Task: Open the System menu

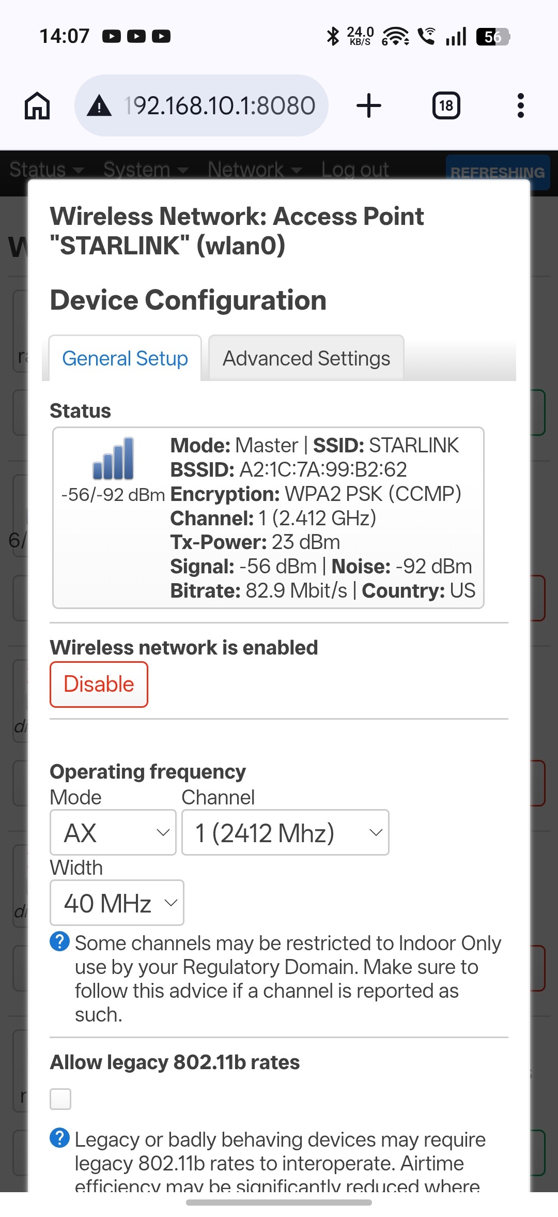Action: [146, 170]
